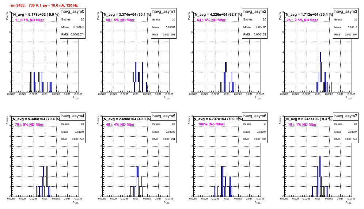Click the run 2433 header title
The width and height of the screenshot is (364, 209).
click(x=43, y=5)
